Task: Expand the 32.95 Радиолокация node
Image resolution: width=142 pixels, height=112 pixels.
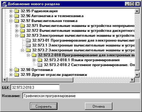Action: tap(11, 11)
